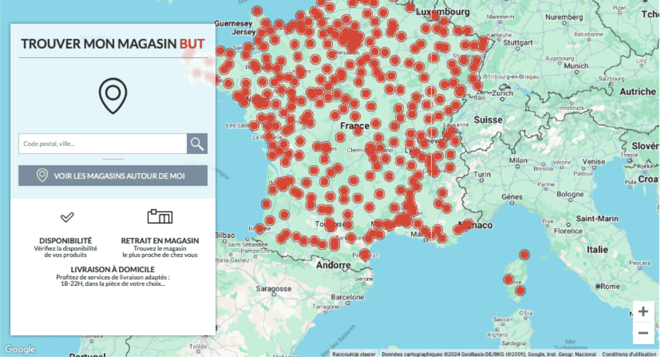
Task: Click the Disponibilité checkmark icon
Action: 67,217
